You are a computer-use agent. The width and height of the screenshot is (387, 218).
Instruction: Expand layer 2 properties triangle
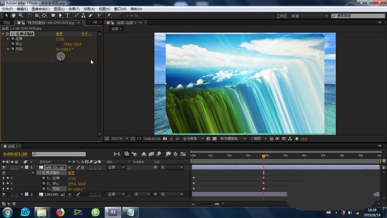[x=22, y=194]
